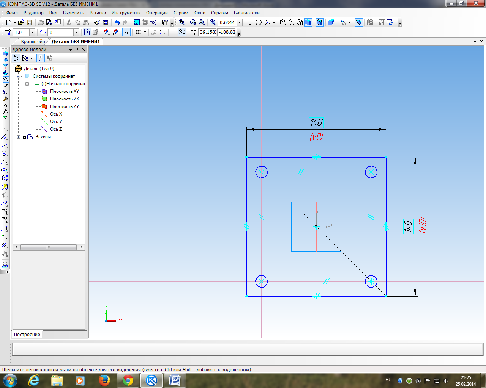Image resolution: width=486 pixels, height=388 pixels.
Task: Click the Local Coordinate System icon
Action: pos(162,32)
